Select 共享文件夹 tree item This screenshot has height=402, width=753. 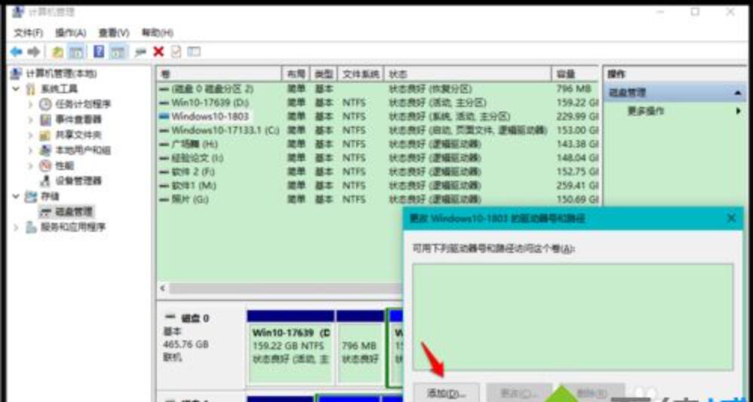tap(78, 135)
